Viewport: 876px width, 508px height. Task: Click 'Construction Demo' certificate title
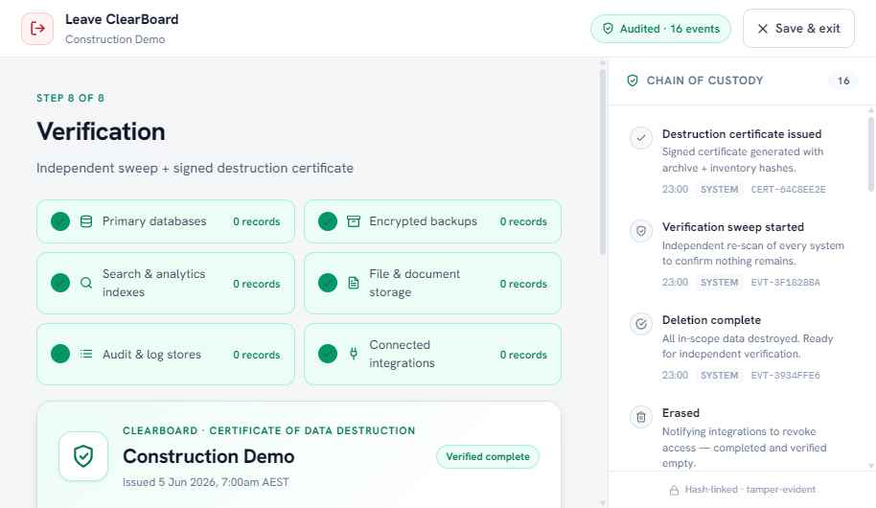click(208, 456)
